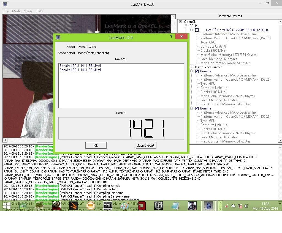Select the CPU 'Compute Units: 8' row
The image size is (282, 233).
(x=213, y=46)
